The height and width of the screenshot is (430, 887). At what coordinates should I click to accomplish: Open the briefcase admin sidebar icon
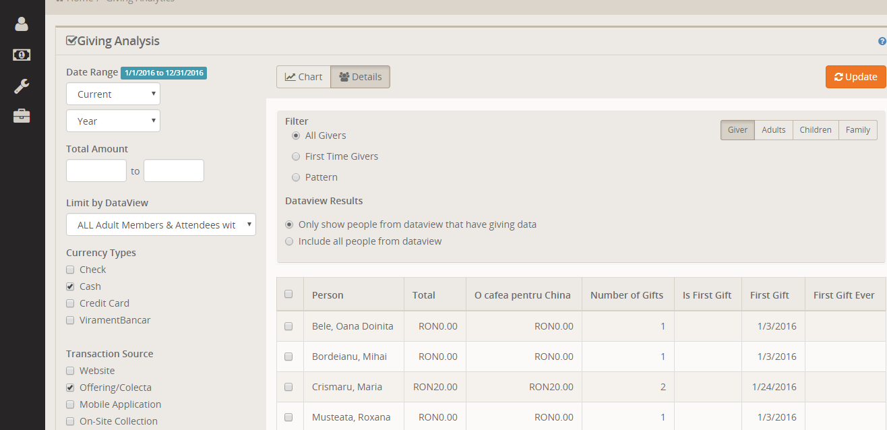click(x=22, y=116)
